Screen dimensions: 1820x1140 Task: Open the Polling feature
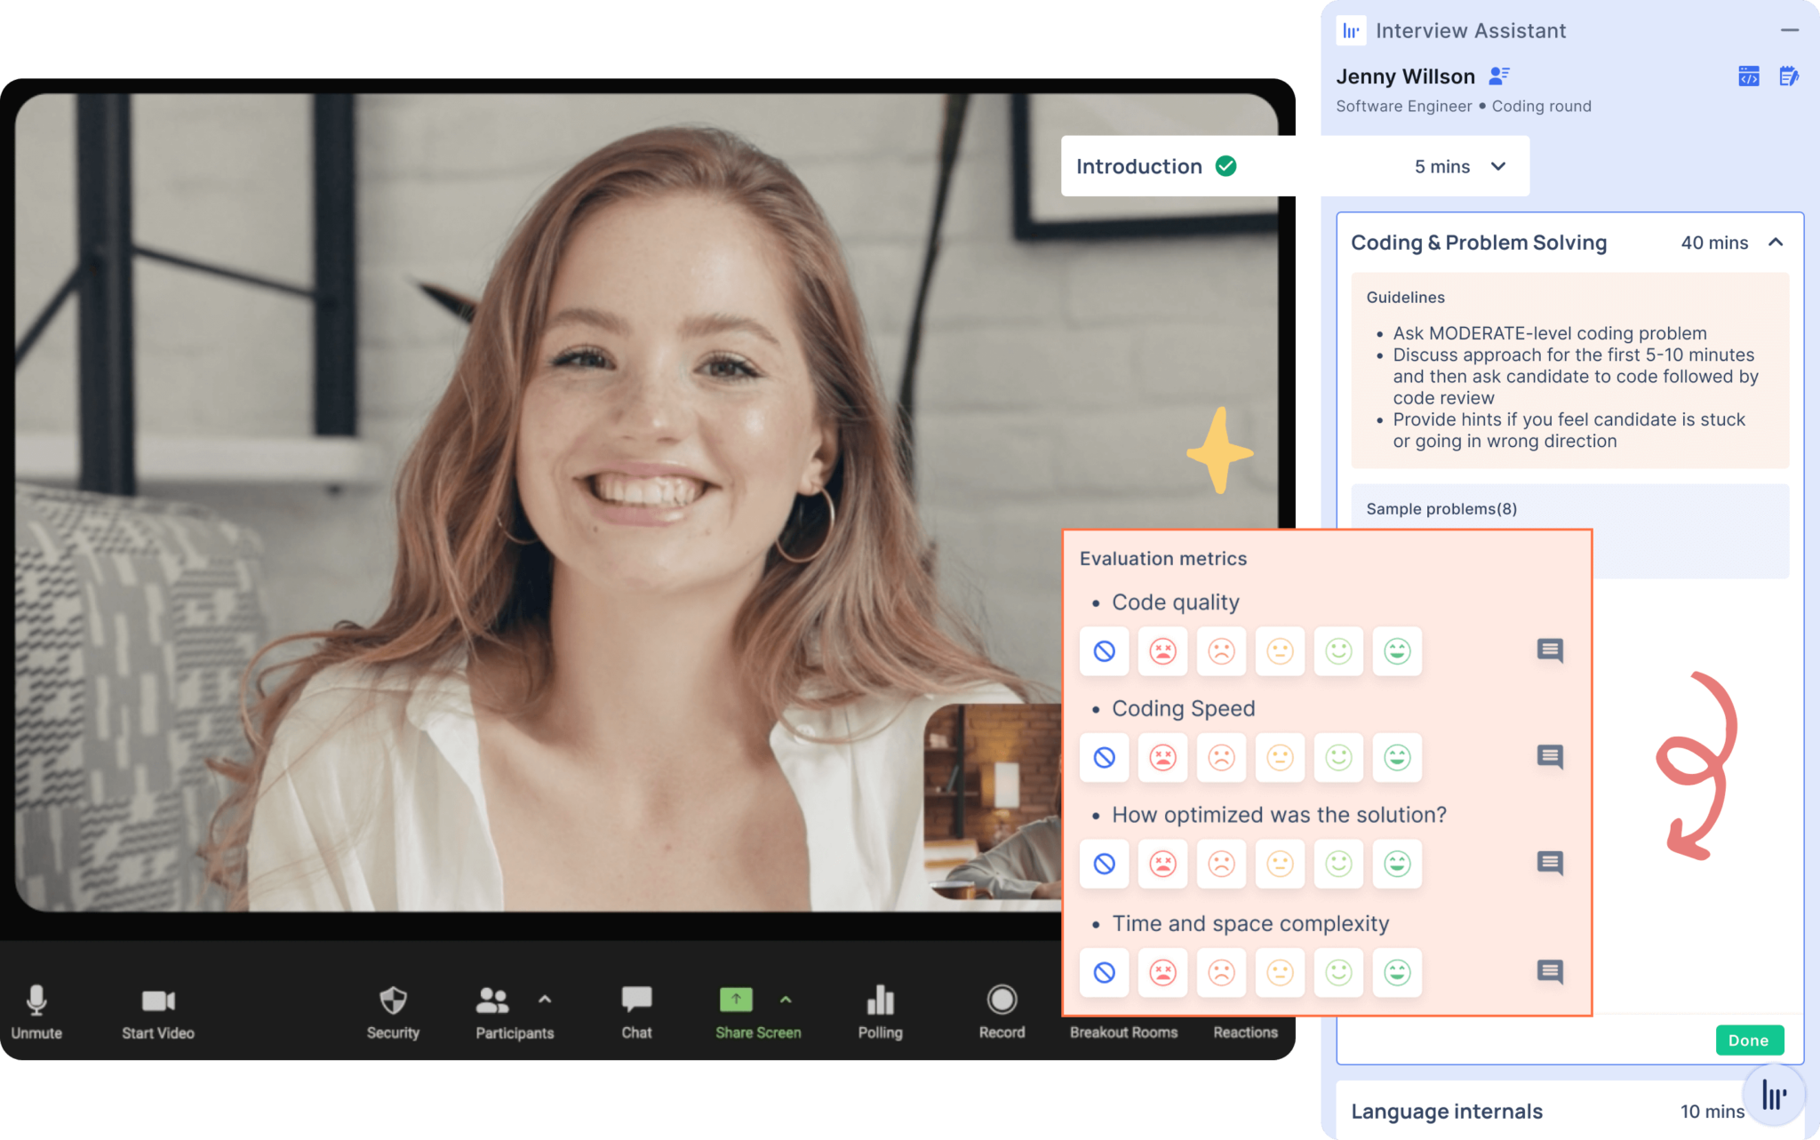point(880,1011)
